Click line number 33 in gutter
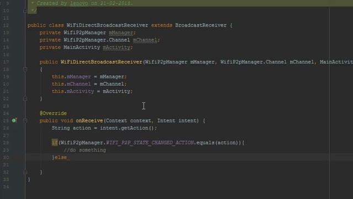353x199 pixels. click(x=6, y=179)
